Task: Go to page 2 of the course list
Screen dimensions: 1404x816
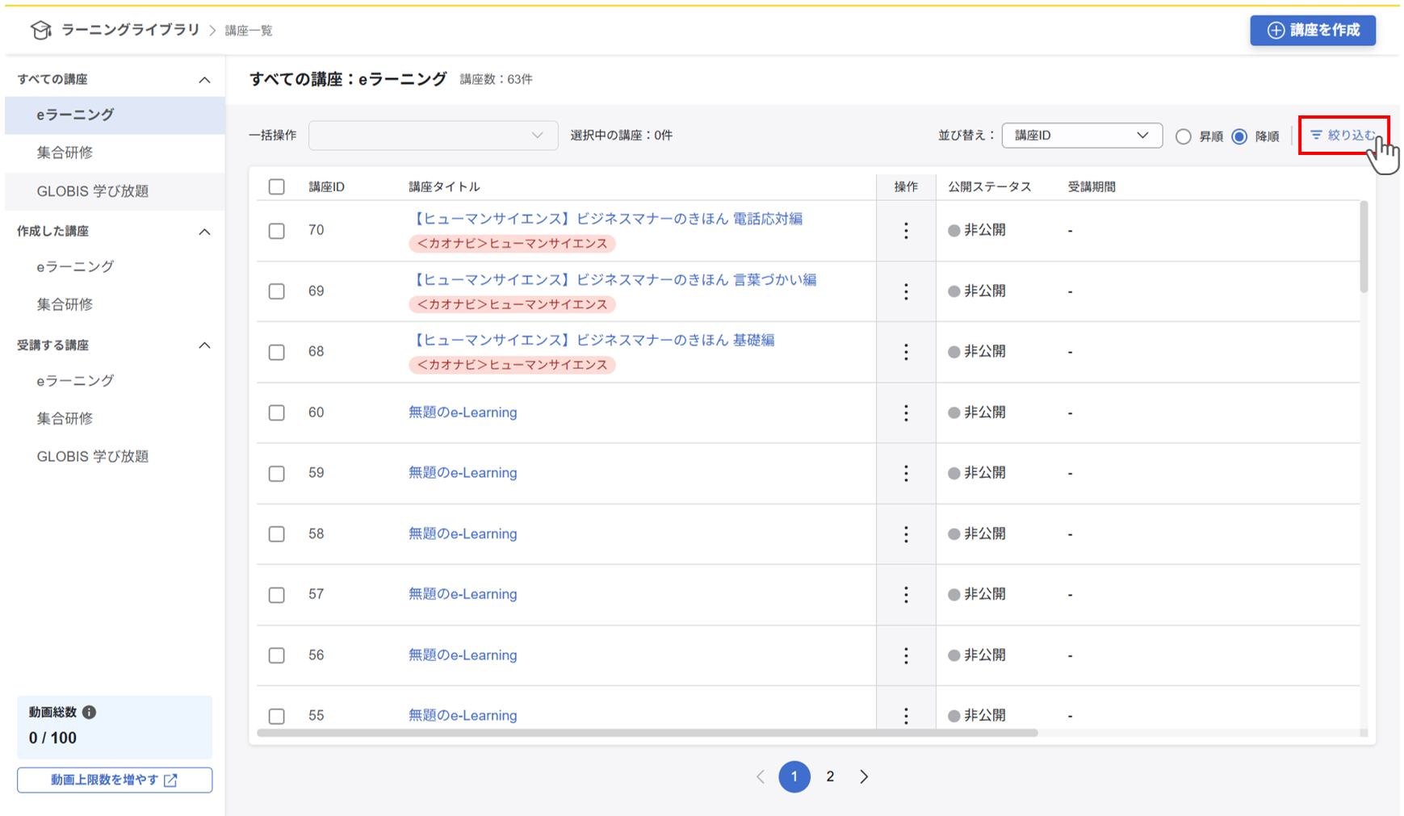Action: tap(830, 776)
